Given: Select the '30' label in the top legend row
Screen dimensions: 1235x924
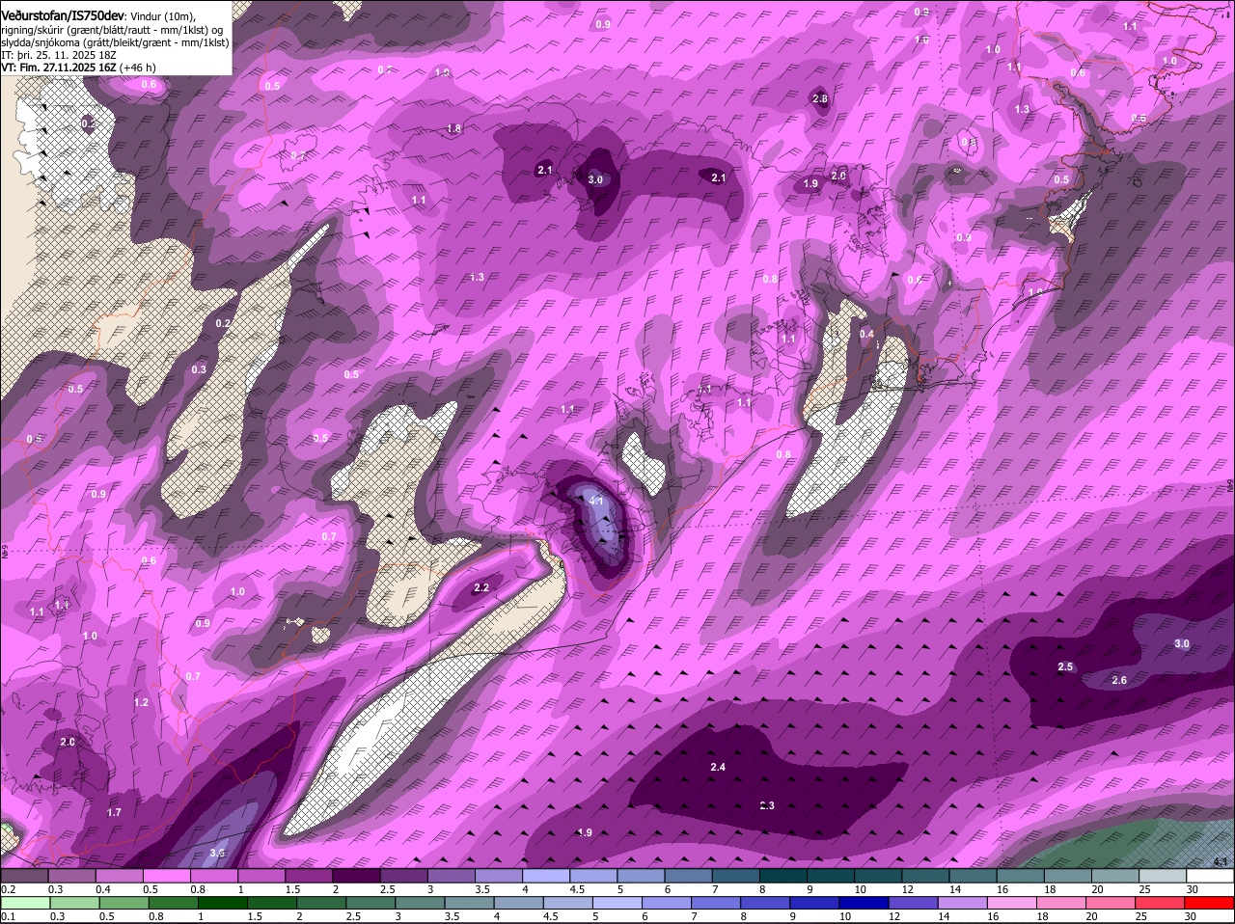Looking at the screenshot, I should tap(1193, 888).
